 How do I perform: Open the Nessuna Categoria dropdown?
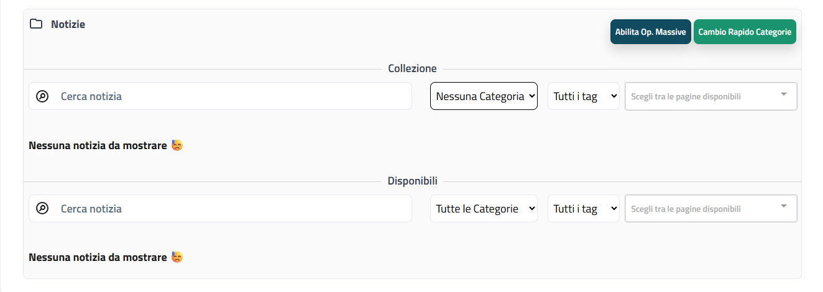pyautogui.click(x=484, y=96)
